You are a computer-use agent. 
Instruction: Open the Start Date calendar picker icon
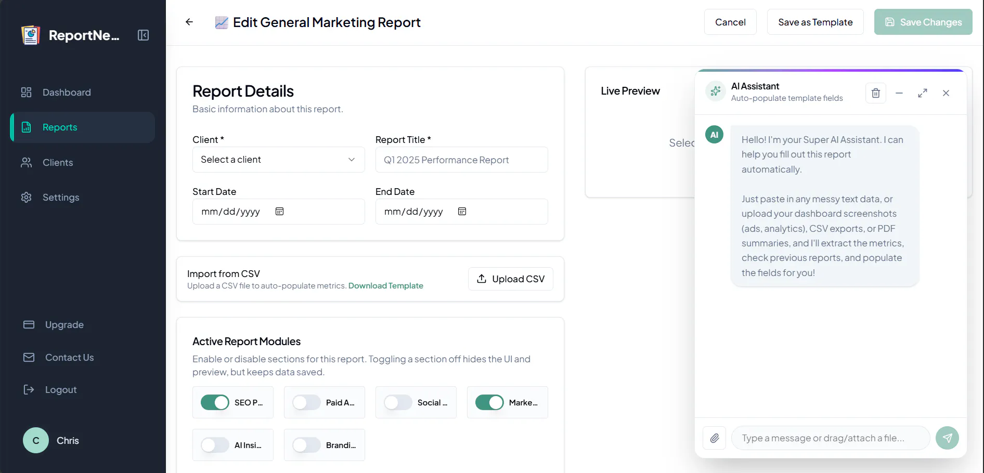tap(279, 212)
